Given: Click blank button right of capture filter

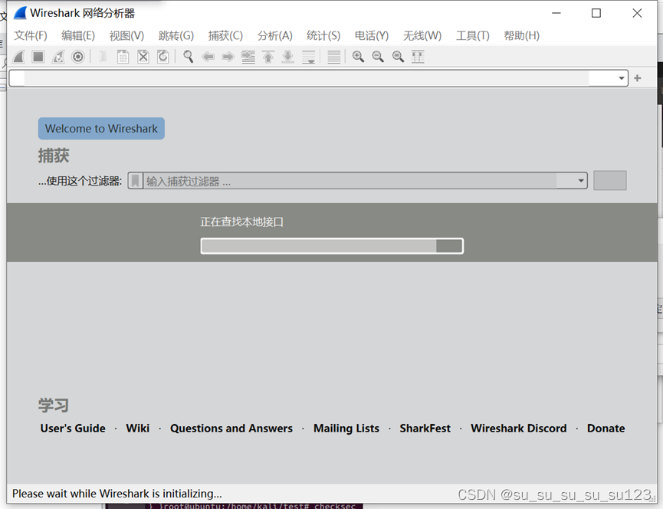Looking at the screenshot, I should [609, 180].
